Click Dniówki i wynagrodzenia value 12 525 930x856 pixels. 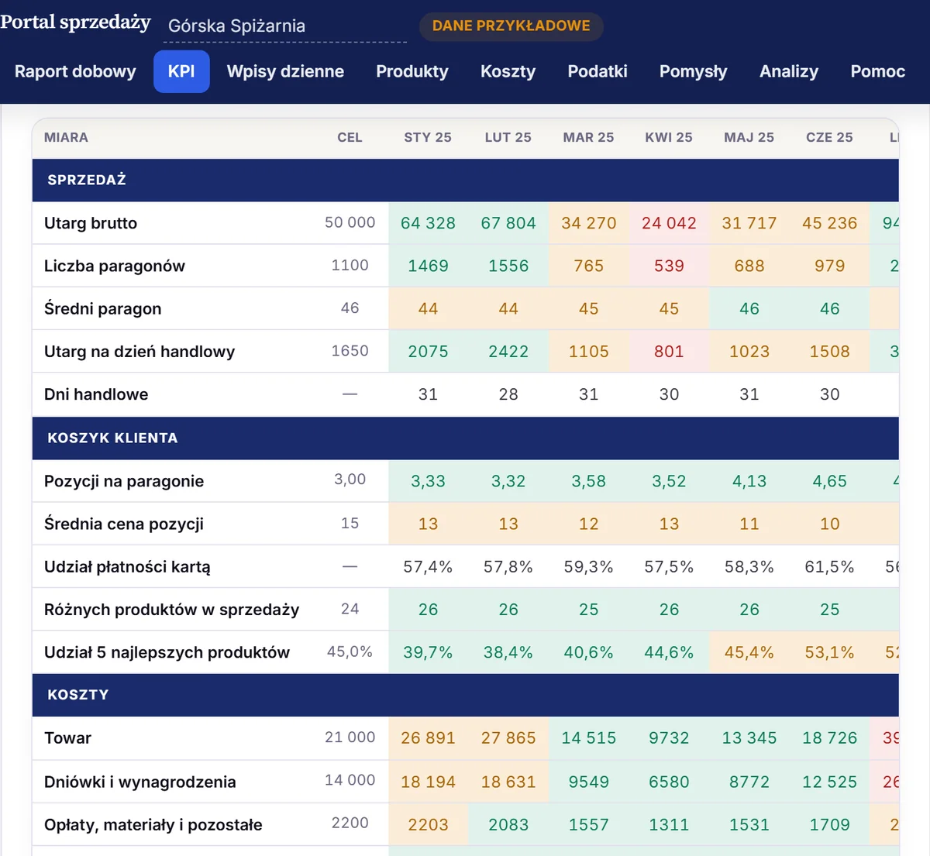click(x=829, y=782)
